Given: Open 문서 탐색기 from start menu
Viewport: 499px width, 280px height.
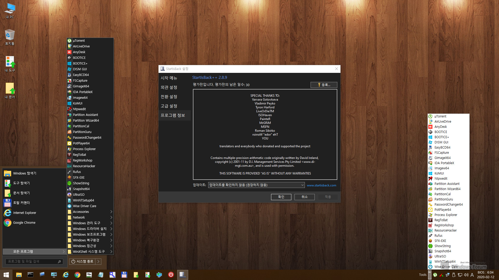Looking at the screenshot, I should (x=34, y=193).
